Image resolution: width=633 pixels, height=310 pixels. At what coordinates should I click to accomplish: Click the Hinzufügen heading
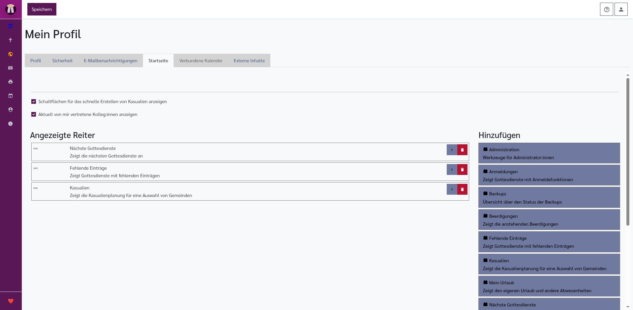[x=499, y=135]
